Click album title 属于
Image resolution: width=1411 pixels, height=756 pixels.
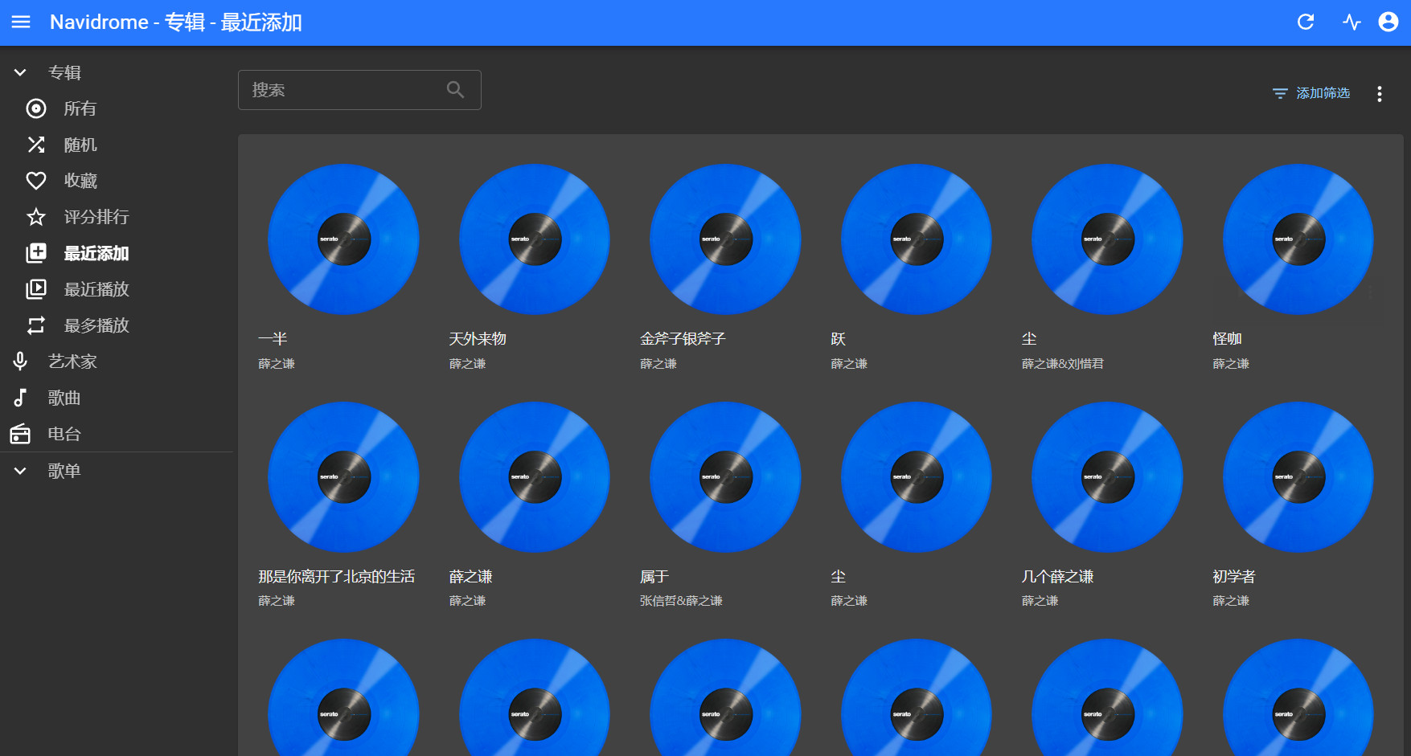[654, 577]
